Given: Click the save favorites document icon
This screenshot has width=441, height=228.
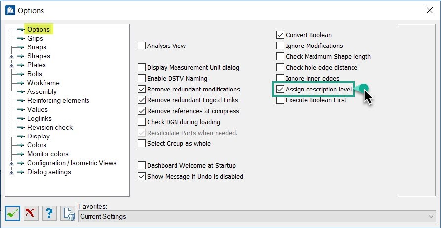Looking at the screenshot, I should point(68,213).
